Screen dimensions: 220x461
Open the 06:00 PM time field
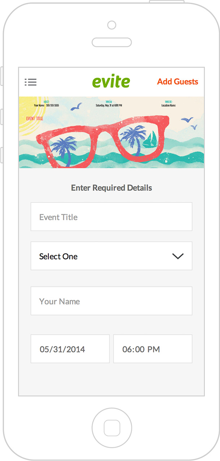[152, 349]
